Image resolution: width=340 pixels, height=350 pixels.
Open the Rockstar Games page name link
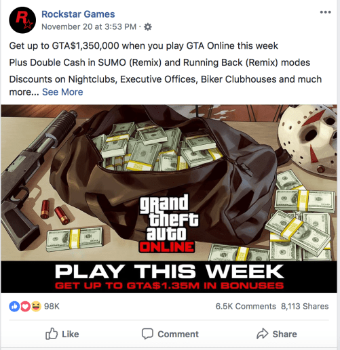click(78, 14)
